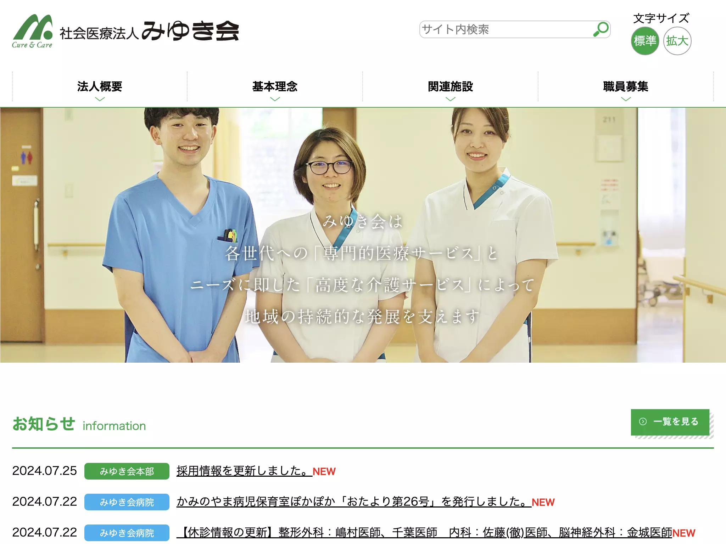The height and width of the screenshot is (544, 726).
Task: Expand chevron under 法人概要
Action: pos(100,99)
